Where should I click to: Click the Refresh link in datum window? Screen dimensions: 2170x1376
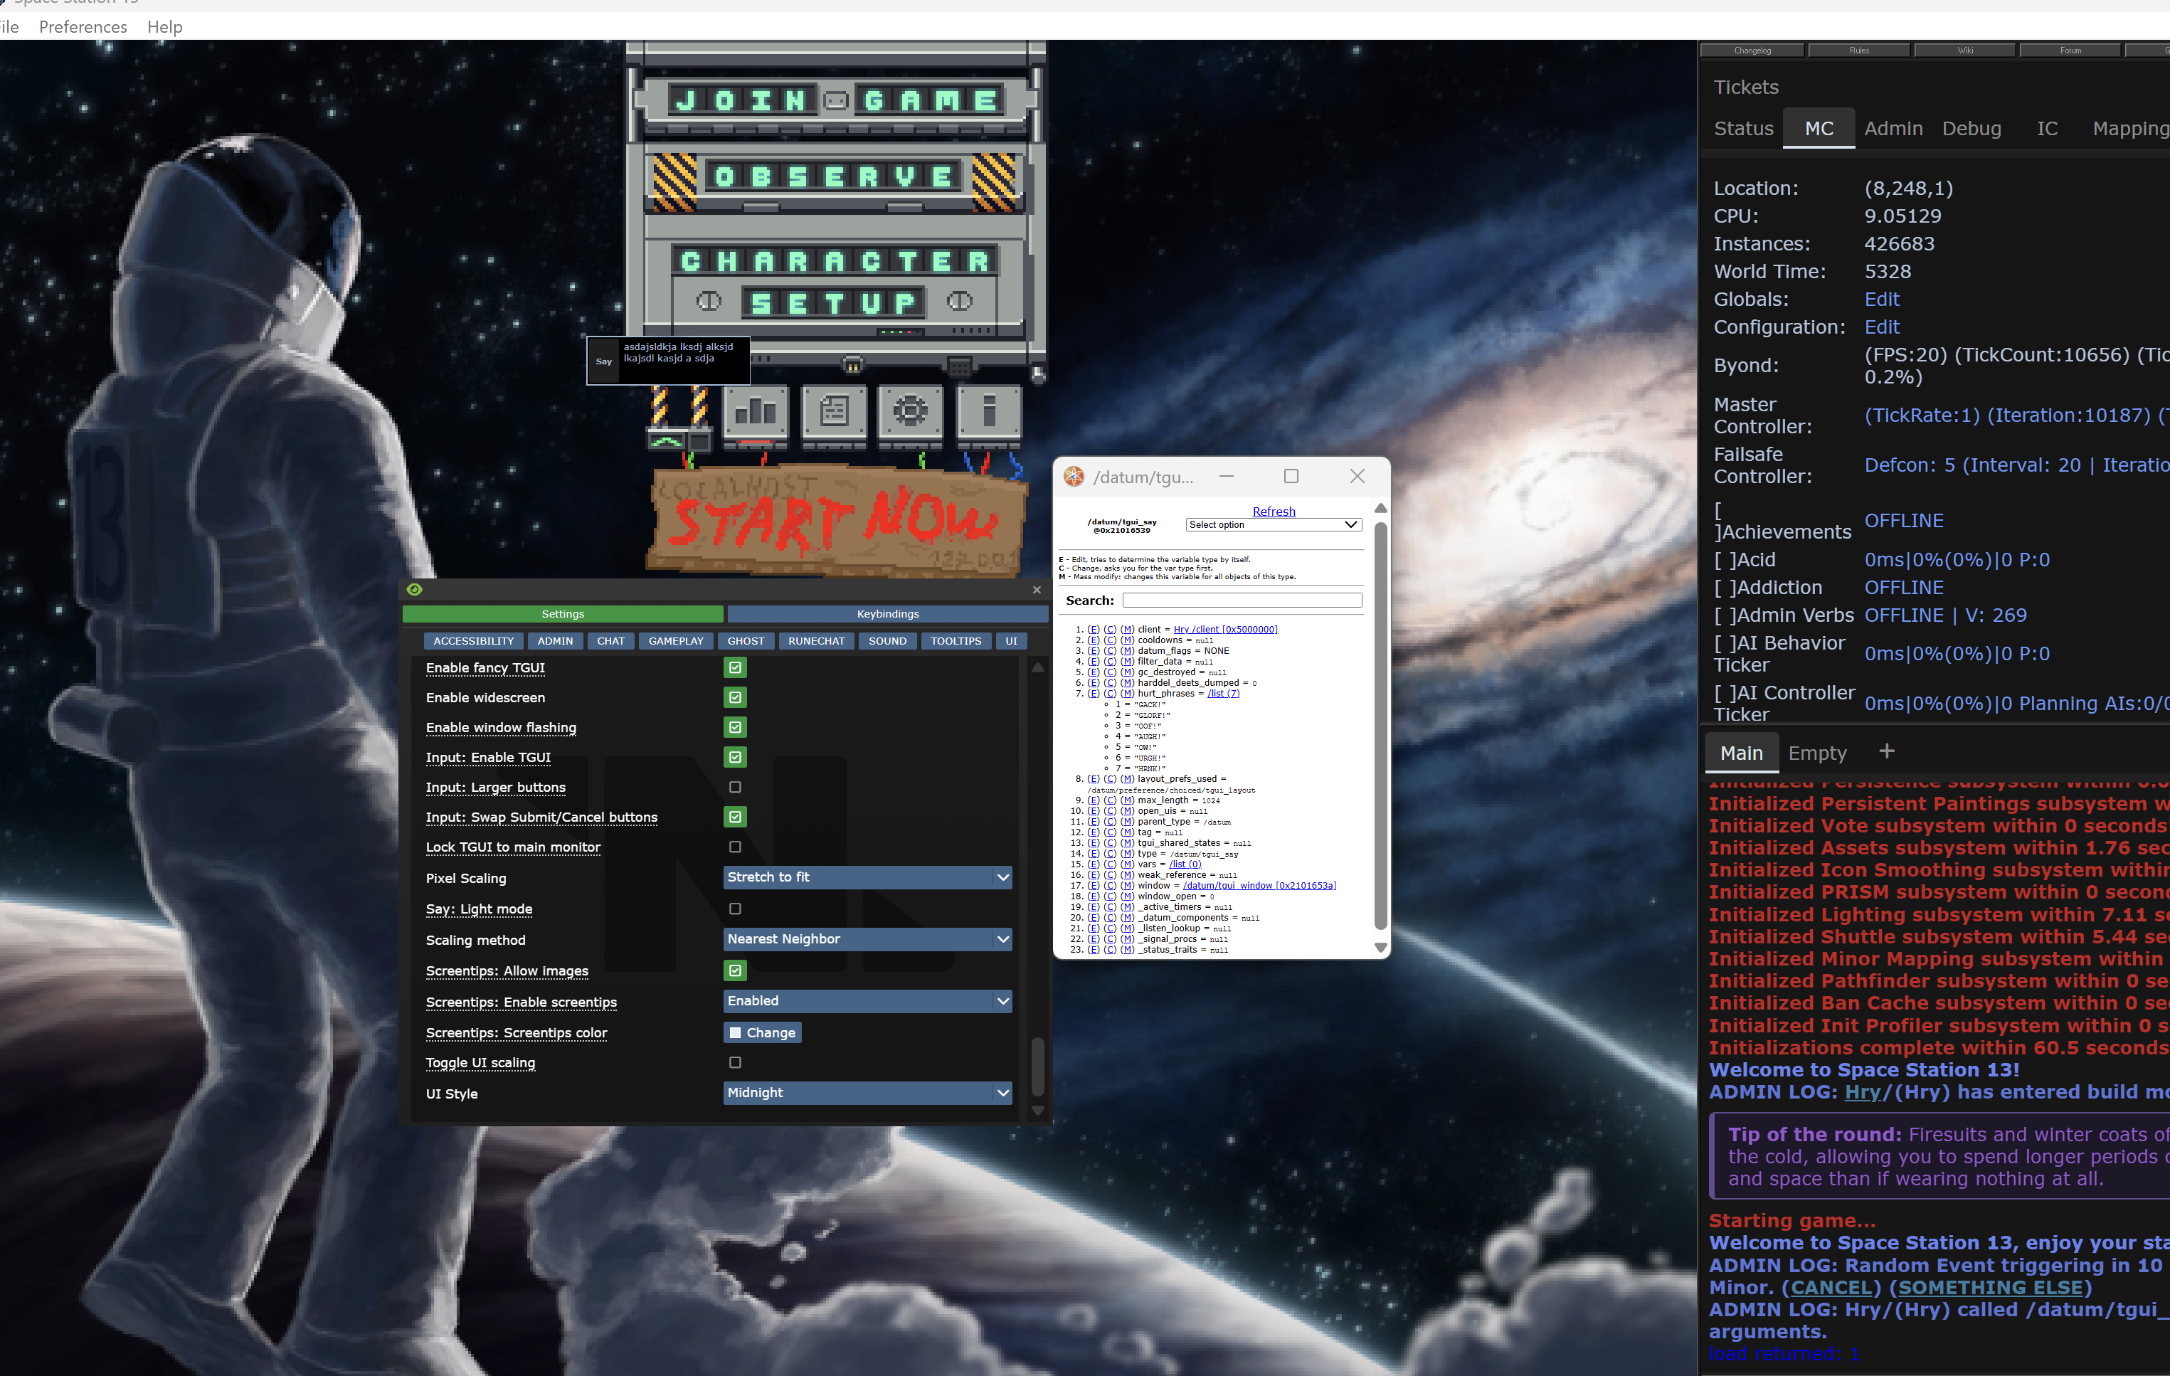pyautogui.click(x=1274, y=511)
